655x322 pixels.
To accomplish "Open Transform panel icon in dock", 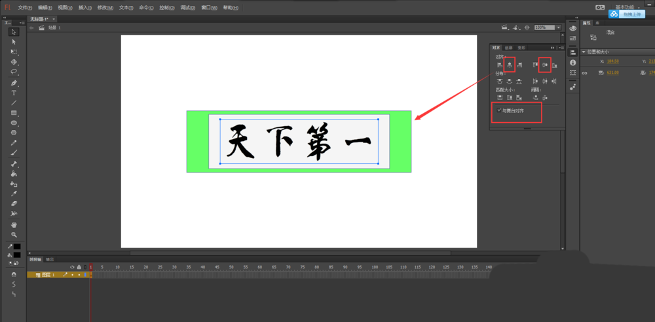I will 572,72.
